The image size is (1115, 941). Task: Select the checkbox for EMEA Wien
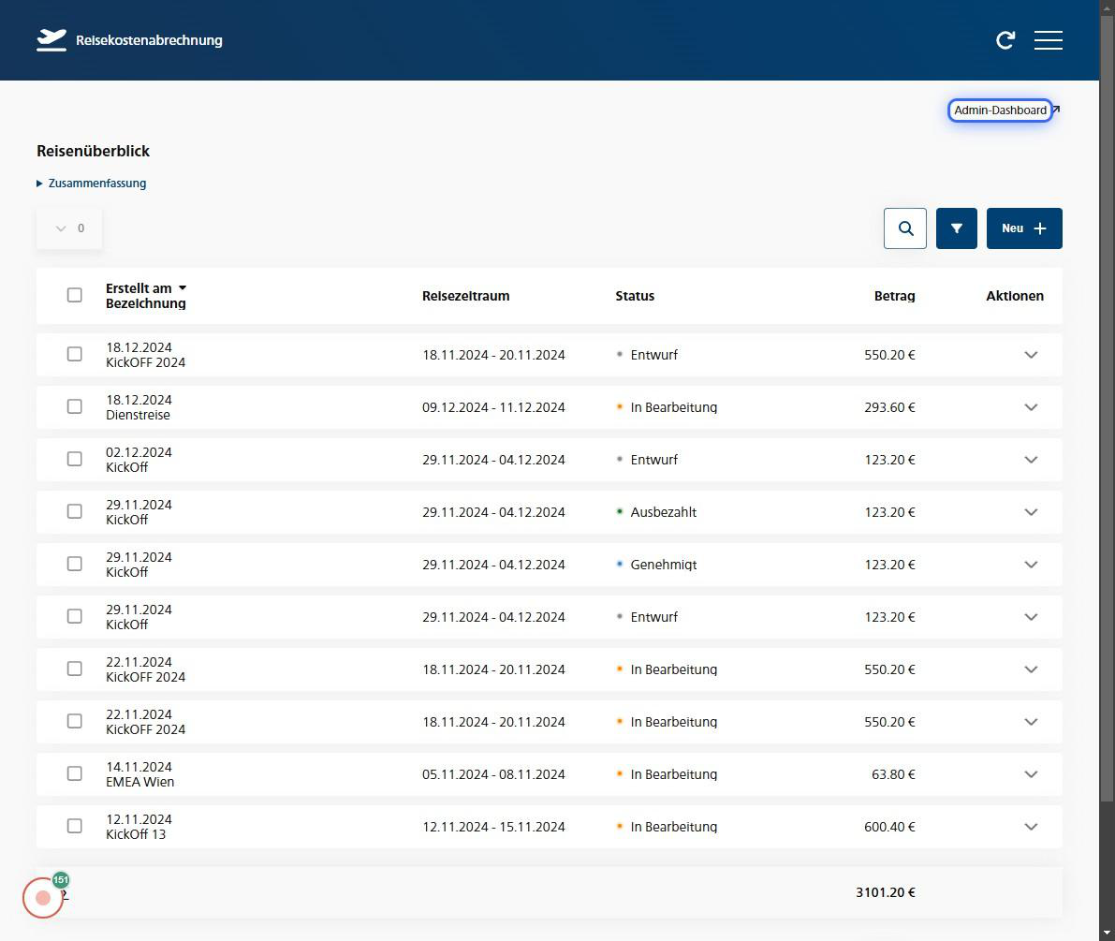coord(74,773)
